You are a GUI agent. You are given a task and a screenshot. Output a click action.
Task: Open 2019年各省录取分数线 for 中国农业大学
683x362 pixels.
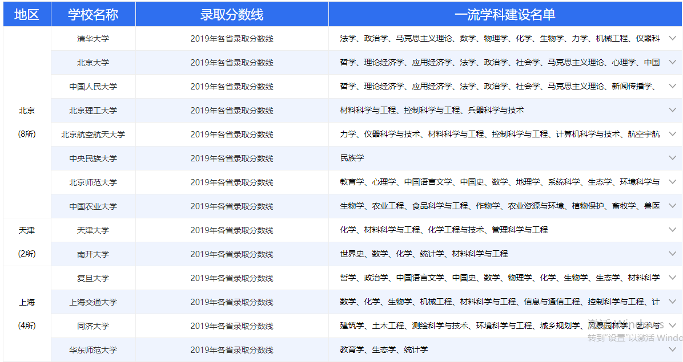[x=232, y=206]
